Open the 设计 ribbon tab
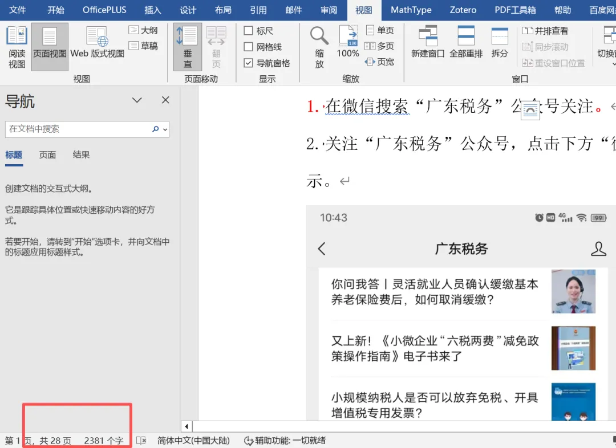616x448 pixels. pos(188,10)
